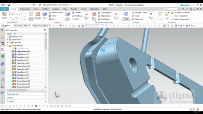Switch to the Analysis tab
Screen dimensions: 203x114
tap(56, 9)
